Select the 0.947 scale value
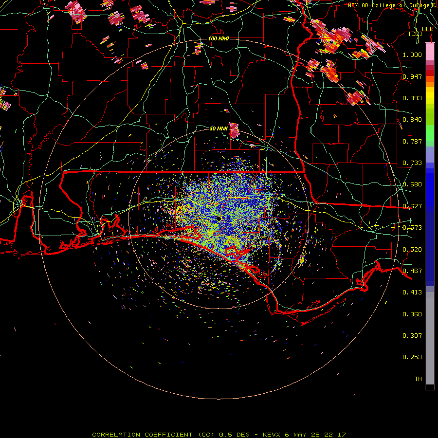 [412, 76]
